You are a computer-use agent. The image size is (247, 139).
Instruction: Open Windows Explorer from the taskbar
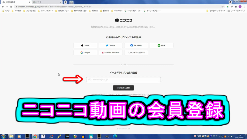pos(11,136)
